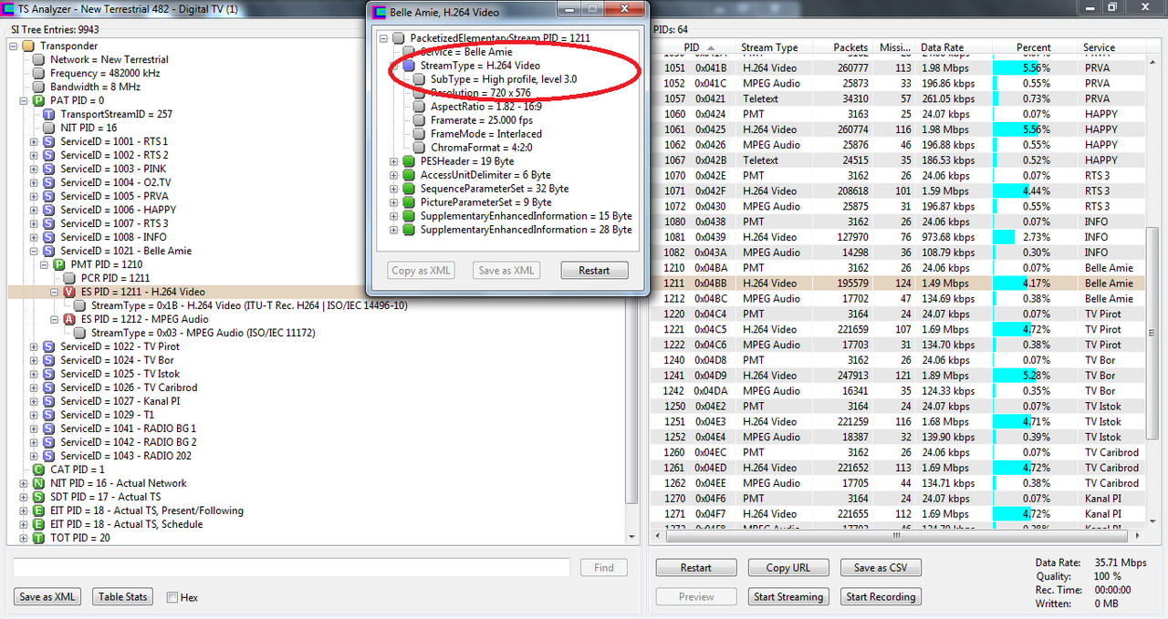
Task: Click the gray icon next to PCR PID = 1211
Action: point(68,278)
